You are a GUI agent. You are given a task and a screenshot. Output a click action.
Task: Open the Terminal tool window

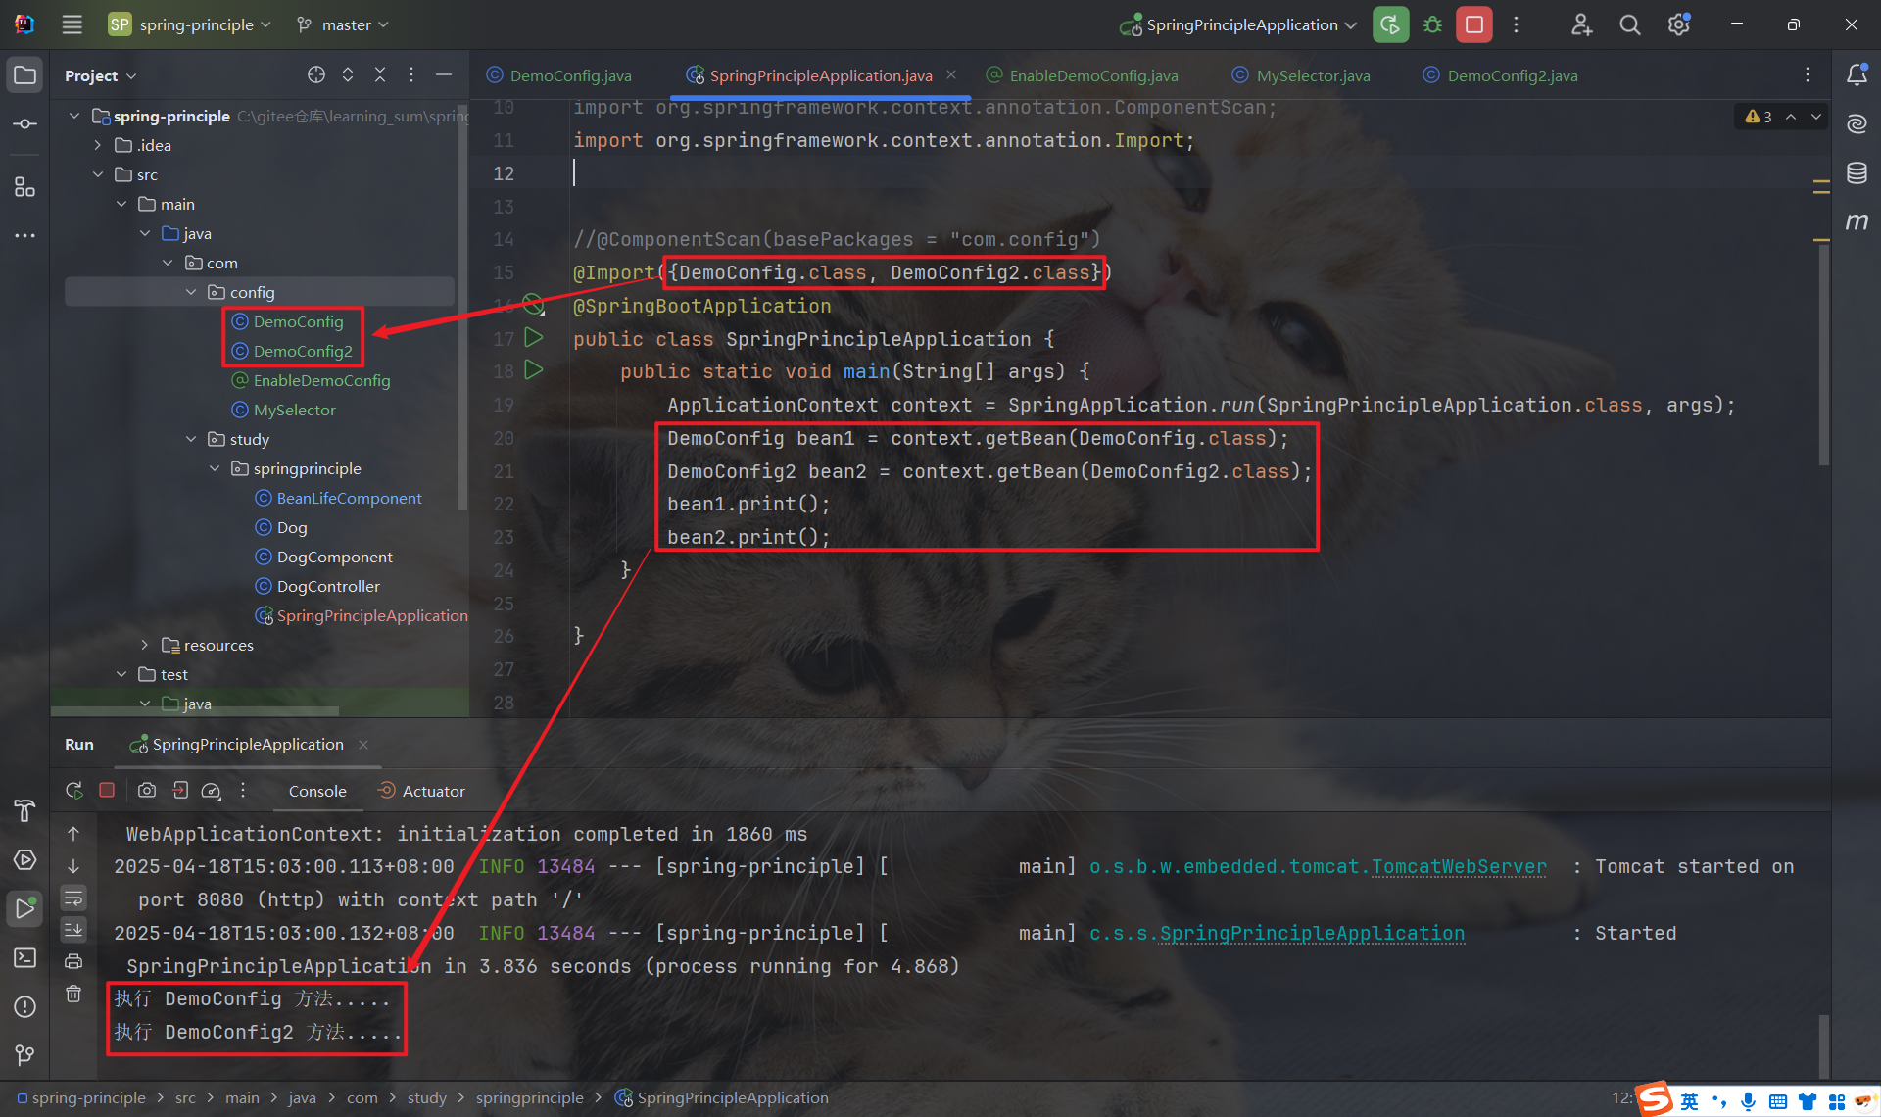click(x=25, y=957)
